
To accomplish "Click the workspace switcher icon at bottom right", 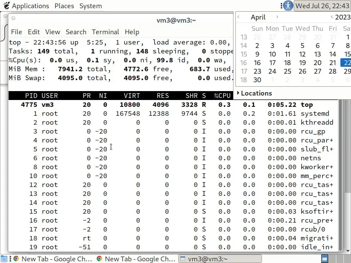I will pos(325,259).
